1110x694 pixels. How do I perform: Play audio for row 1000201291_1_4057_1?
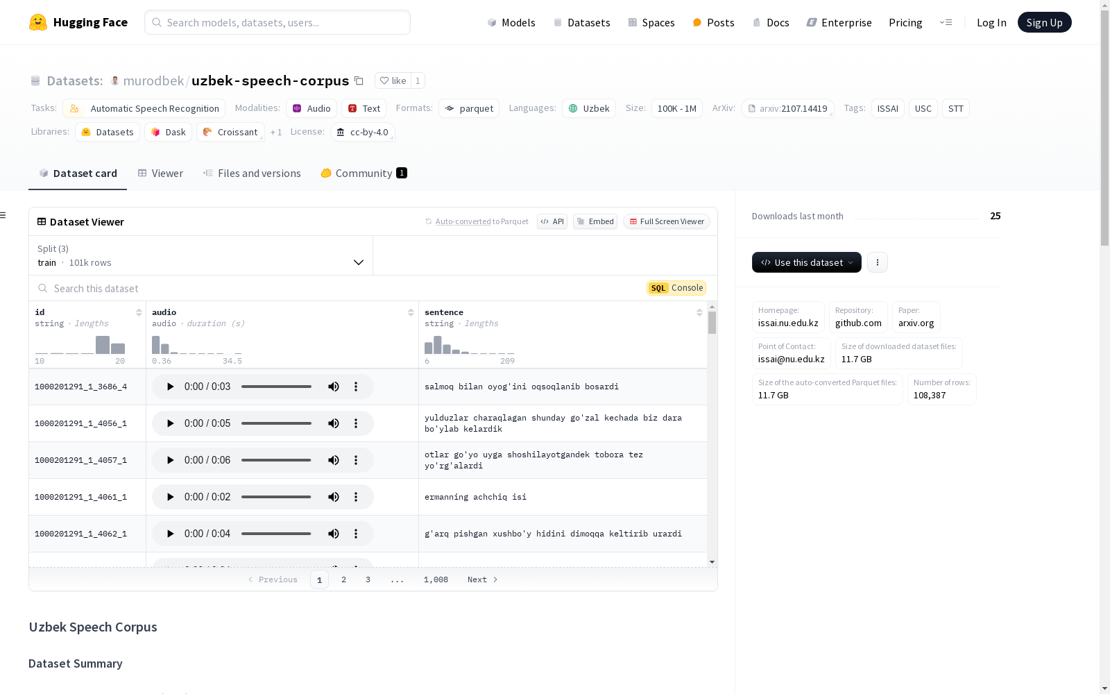point(170,460)
